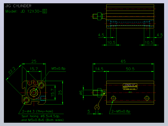Click the boxed "B" model suffix
168x126 pixels.
point(45,11)
